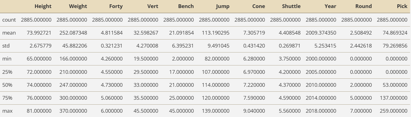Click the mean row label
This screenshot has height=117, width=411.
(9, 33)
